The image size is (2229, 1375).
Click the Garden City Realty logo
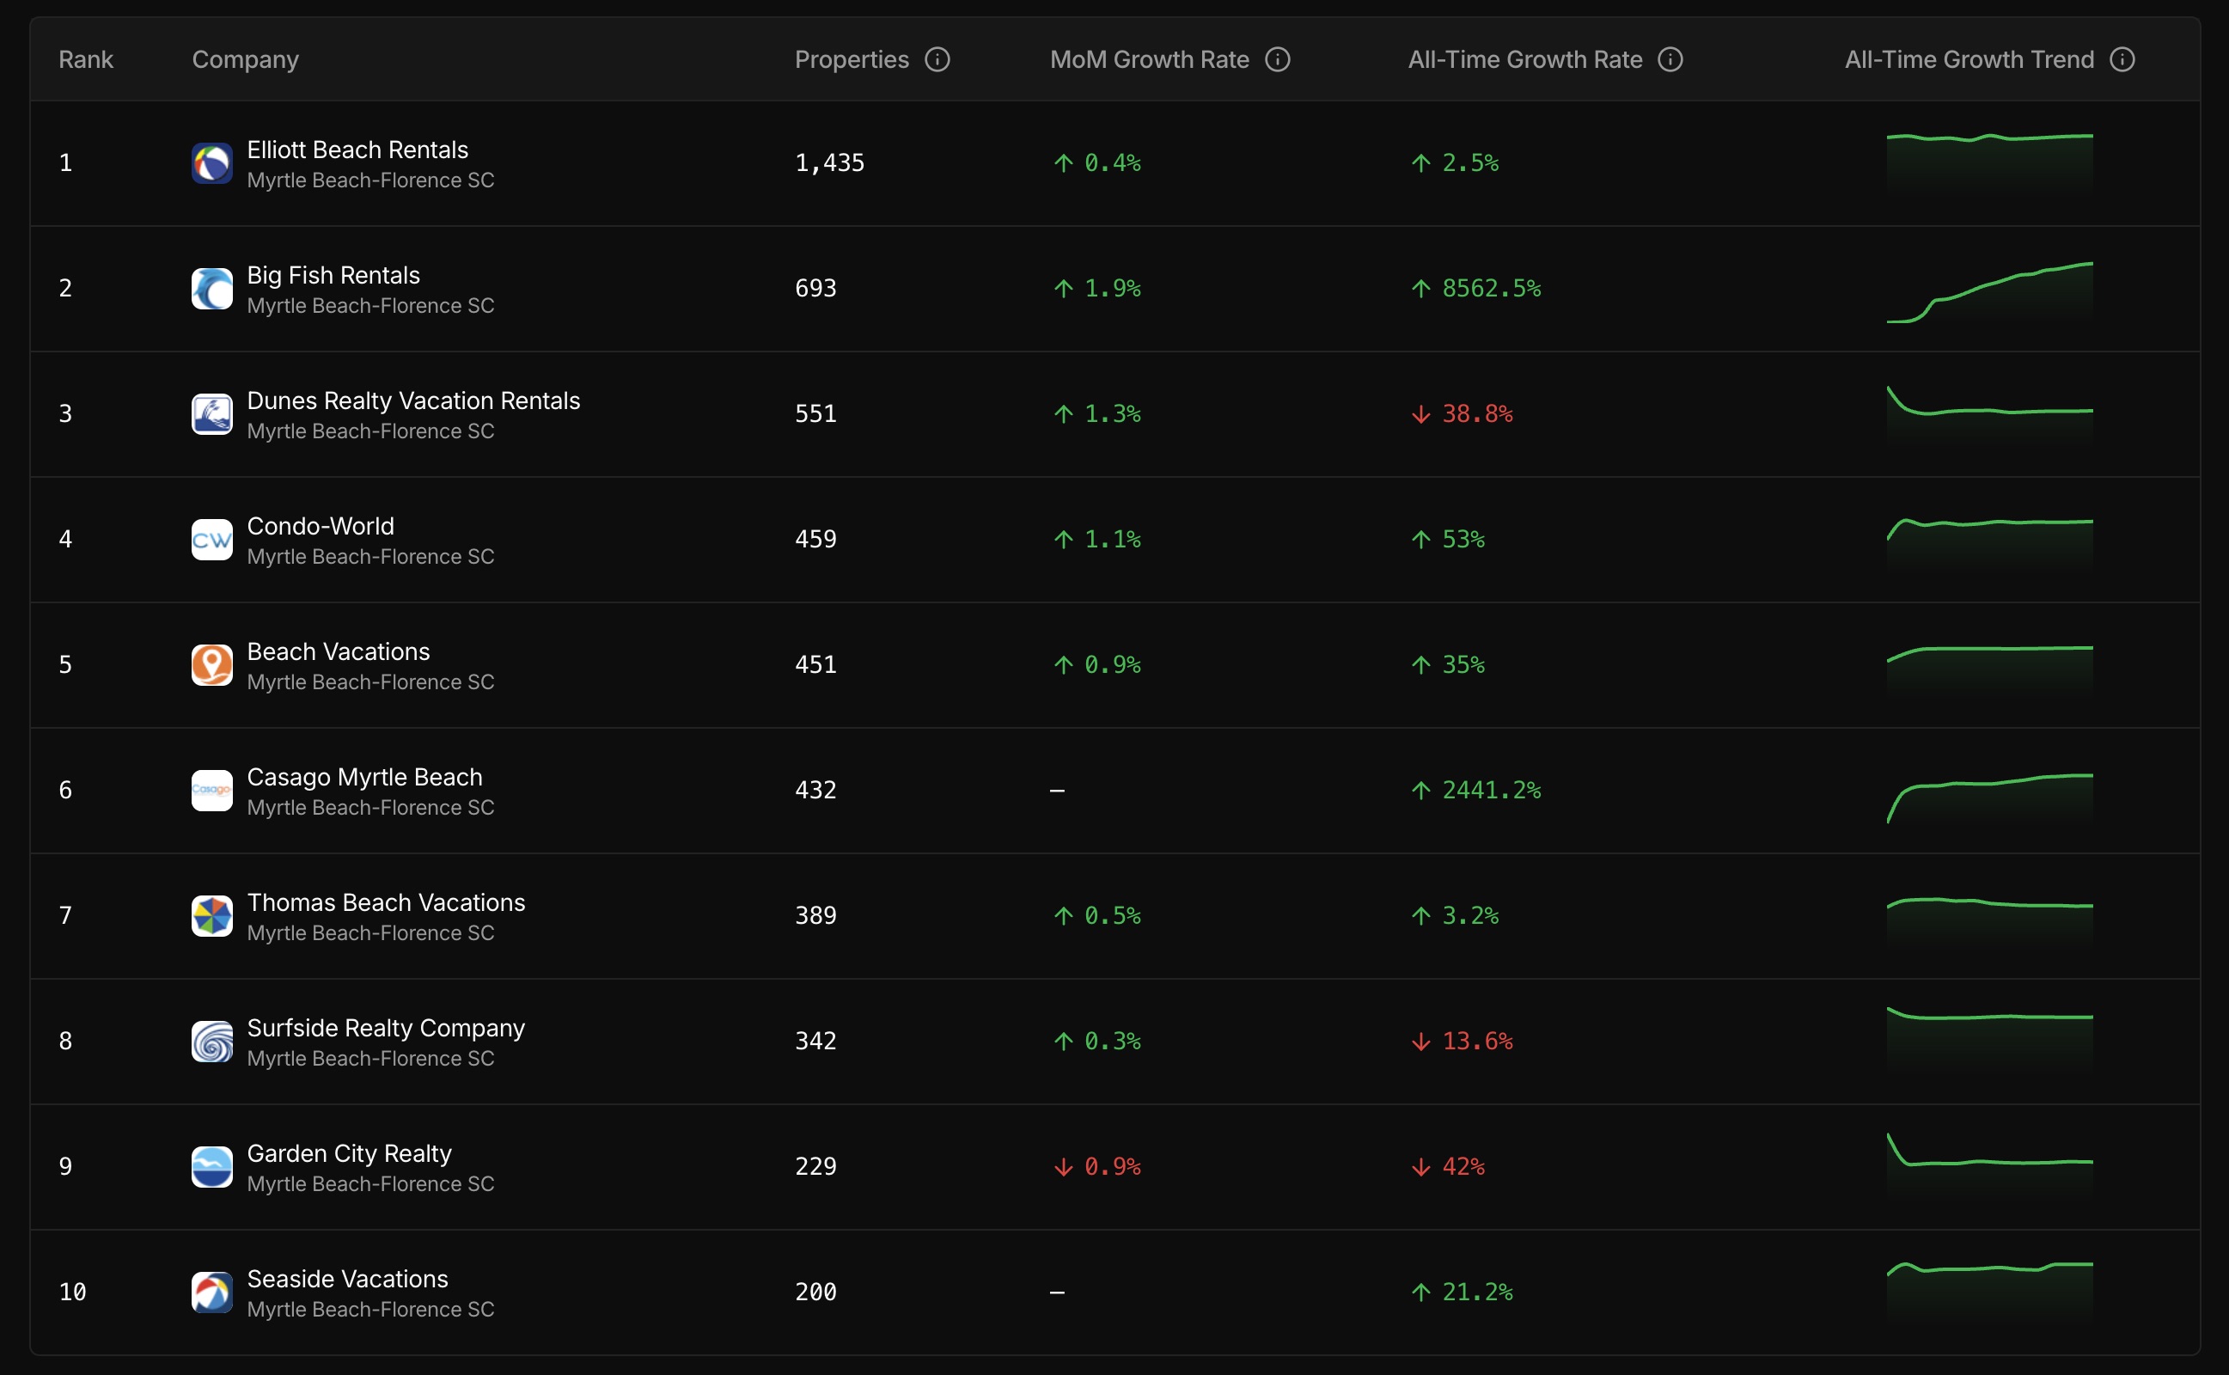211,1168
